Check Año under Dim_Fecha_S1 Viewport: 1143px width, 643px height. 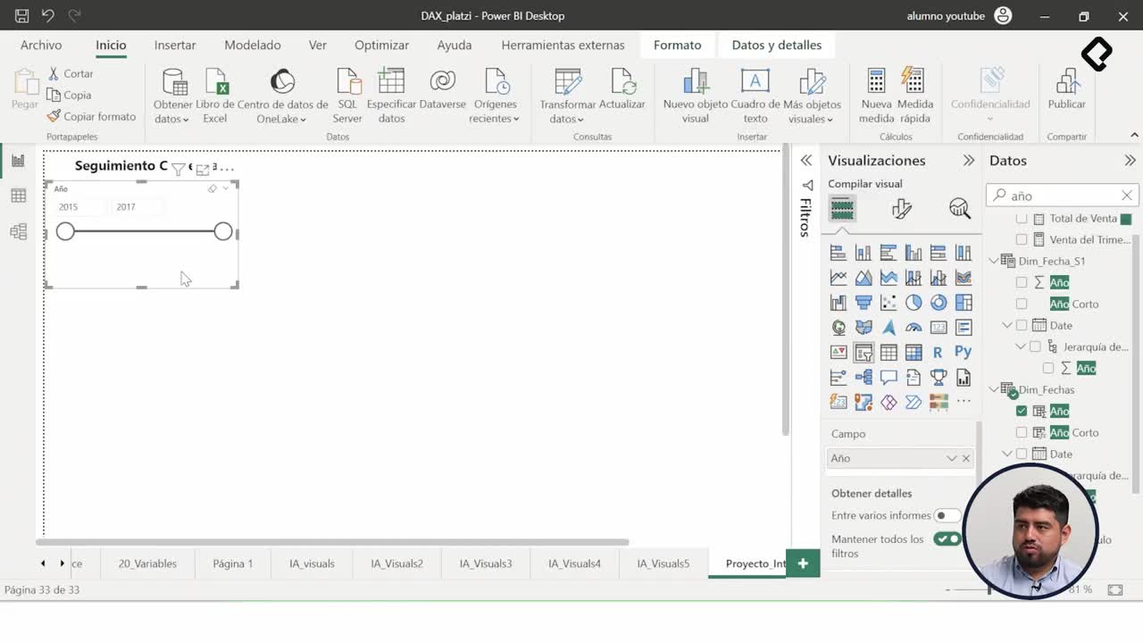[x=1022, y=282]
